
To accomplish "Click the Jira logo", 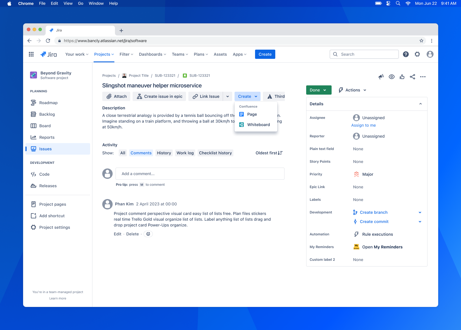I will pos(49,54).
